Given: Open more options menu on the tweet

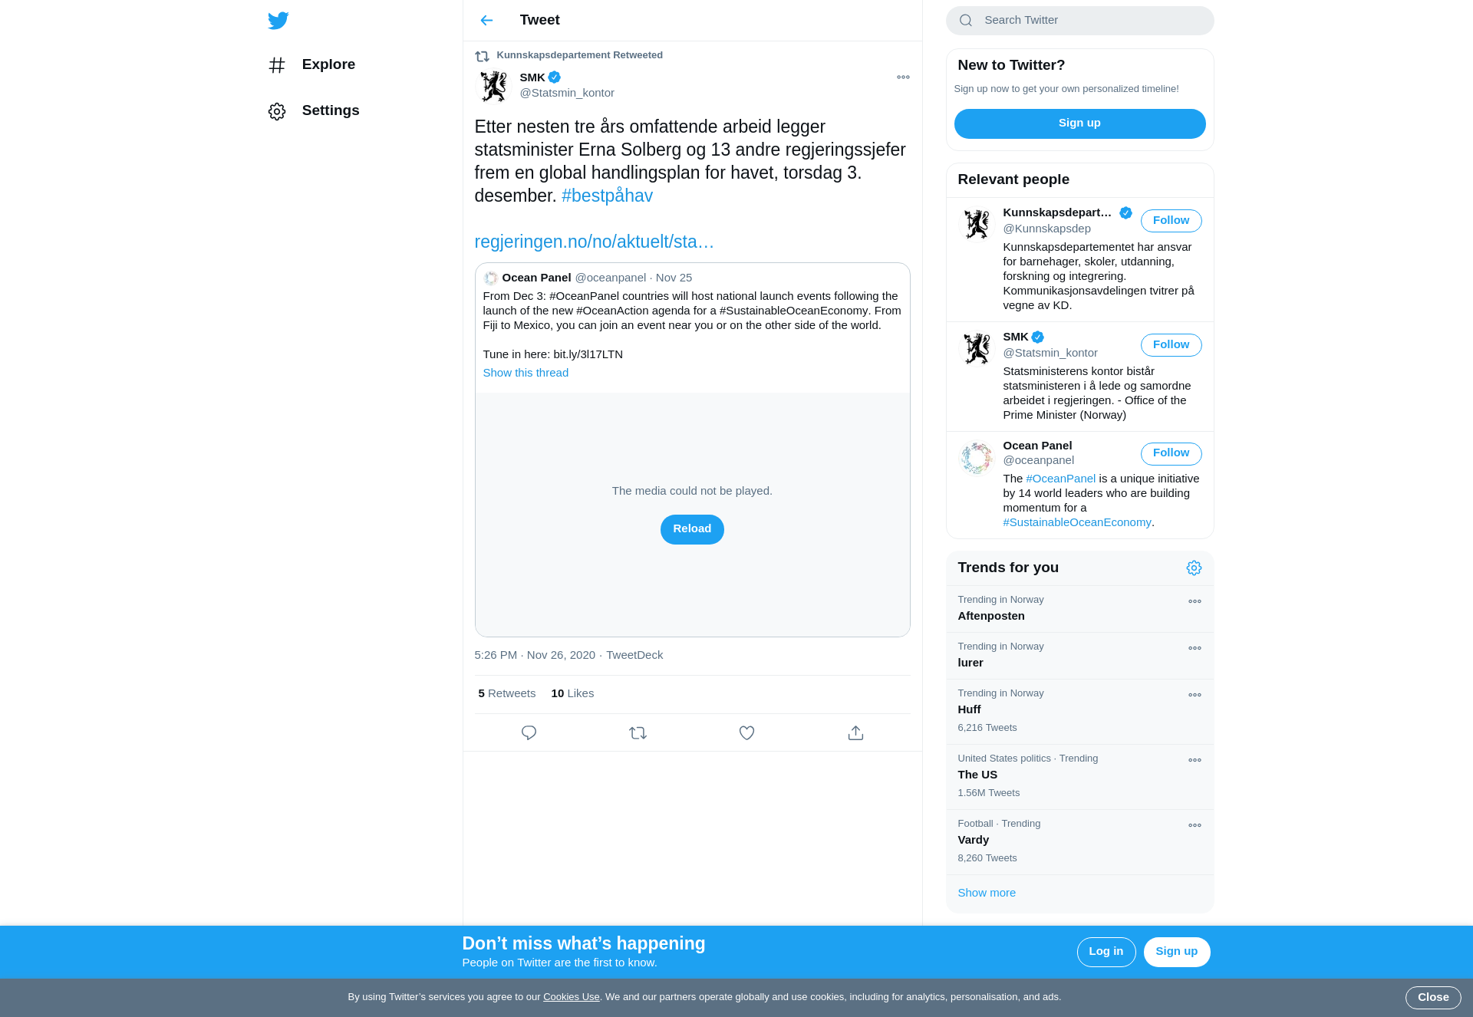Looking at the screenshot, I should tap(903, 77).
